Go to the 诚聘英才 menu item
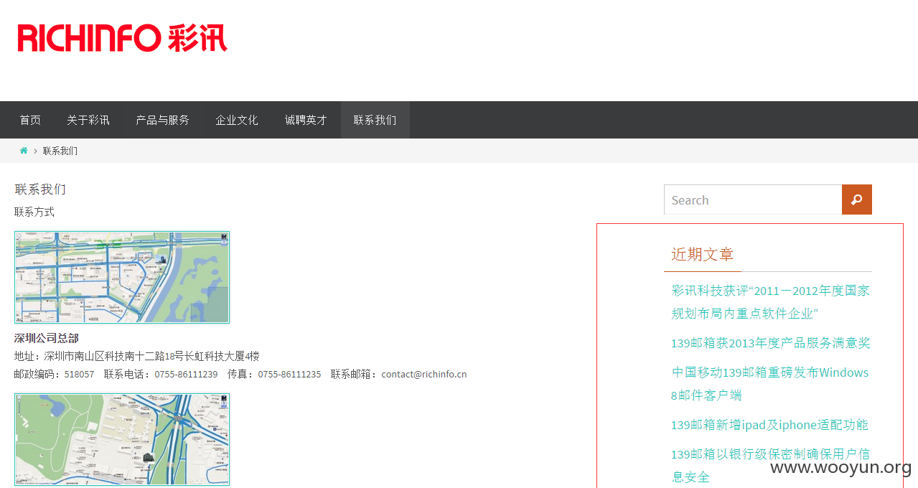 306,120
